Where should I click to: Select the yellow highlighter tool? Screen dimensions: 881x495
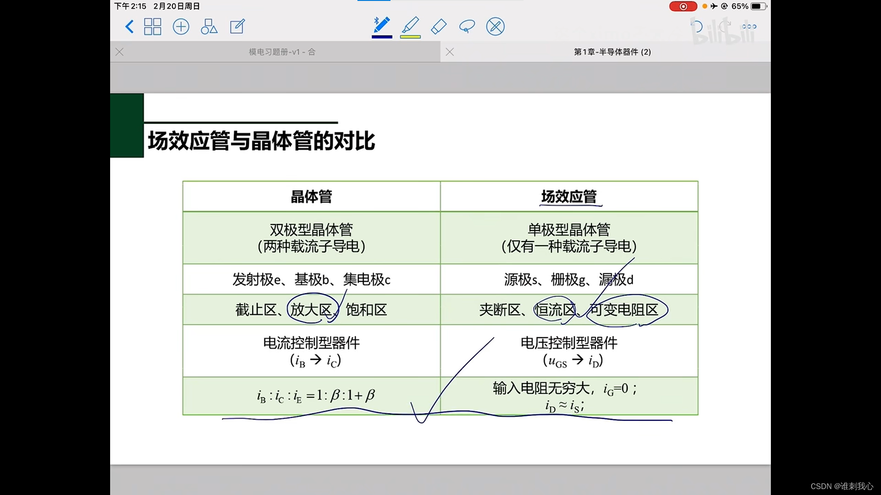click(x=410, y=25)
